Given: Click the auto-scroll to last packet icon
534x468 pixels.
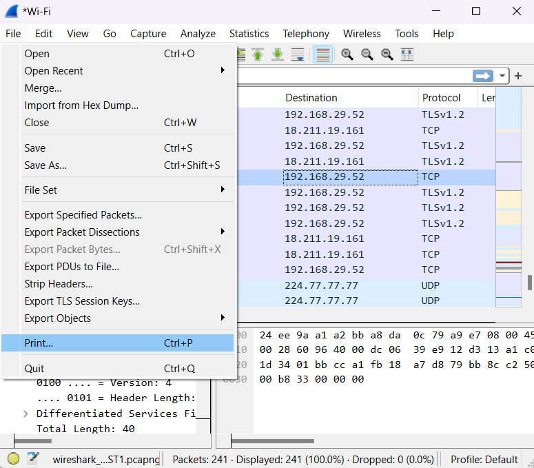Looking at the screenshot, I should pyautogui.click(x=298, y=54).
